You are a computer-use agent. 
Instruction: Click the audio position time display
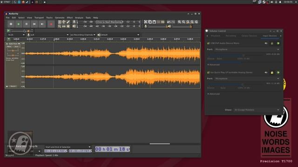(113, 149)
